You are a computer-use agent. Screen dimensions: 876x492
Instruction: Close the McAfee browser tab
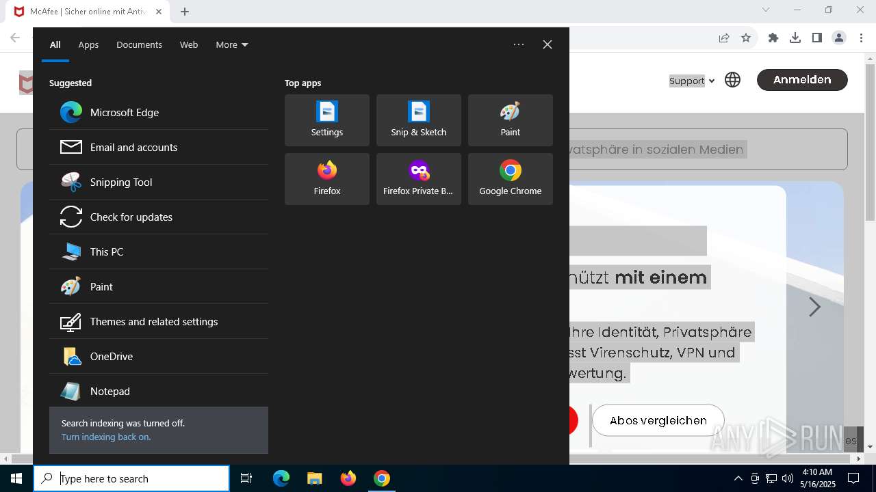point(159,12)
